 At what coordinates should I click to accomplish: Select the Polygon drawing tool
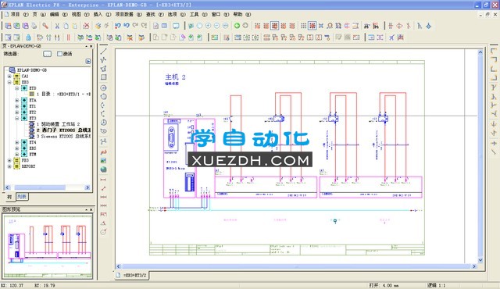[x=104, y=68]
